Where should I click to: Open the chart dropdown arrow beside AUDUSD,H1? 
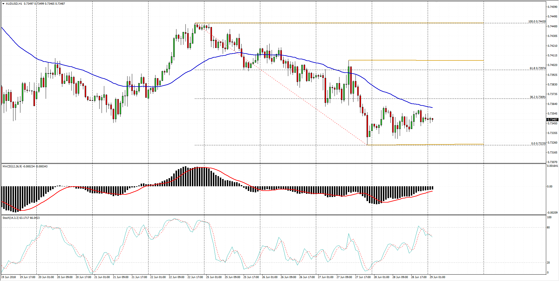click(x=3, y=4)
